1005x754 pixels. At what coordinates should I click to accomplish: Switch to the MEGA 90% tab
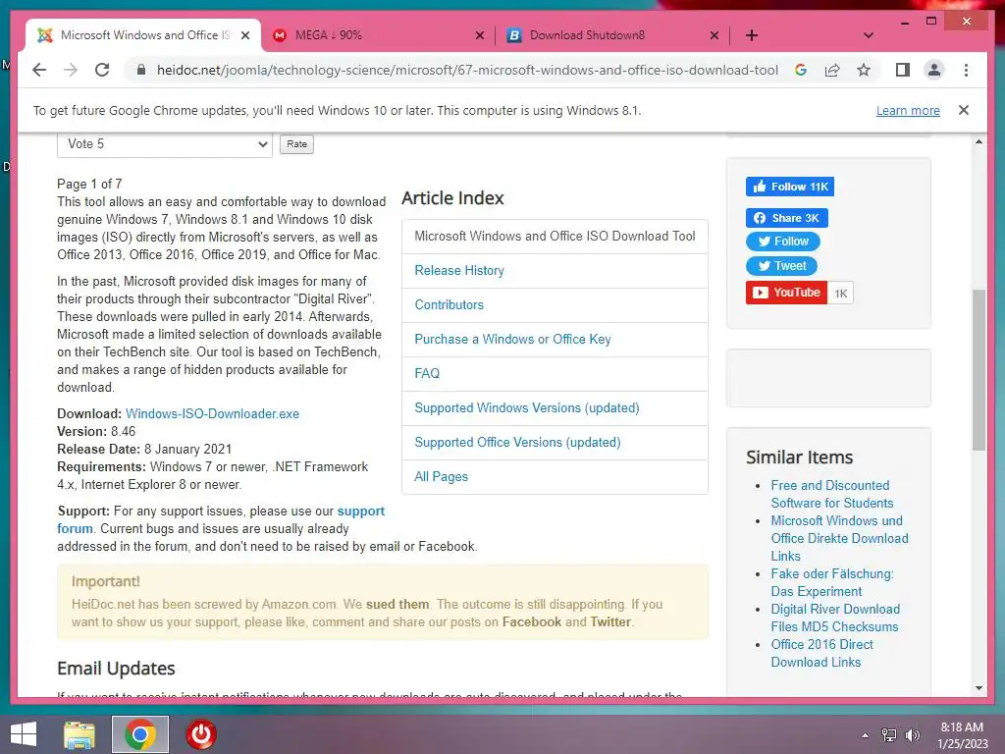click(378, 35)
